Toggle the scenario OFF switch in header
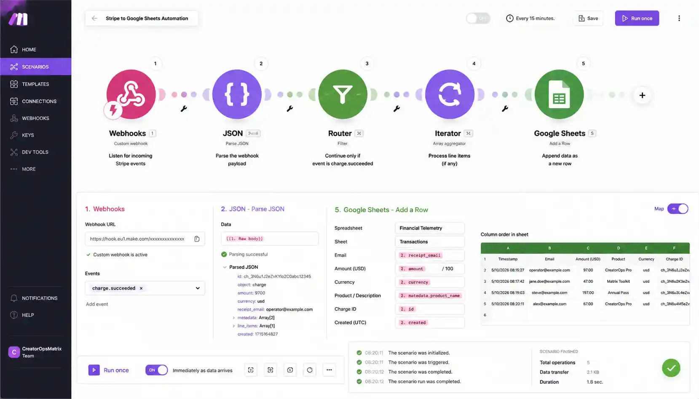 tap(478, 19)
